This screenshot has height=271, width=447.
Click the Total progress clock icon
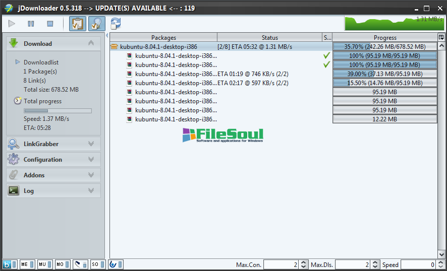tap(18, 101)
